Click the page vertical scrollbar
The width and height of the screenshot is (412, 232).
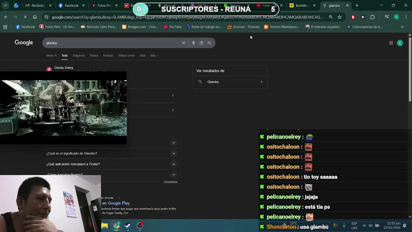[410, 69]
